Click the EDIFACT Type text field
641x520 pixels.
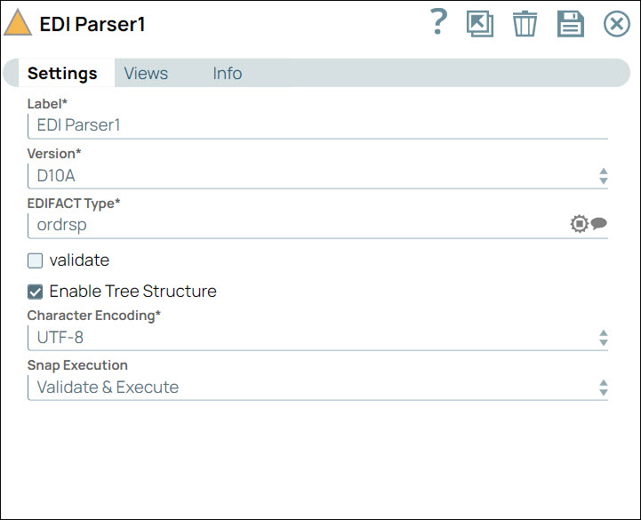(x=293, y=225)
